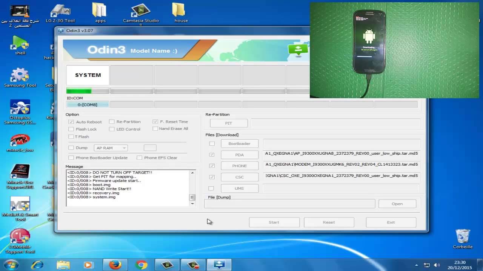The image size is (483, 271).
Task: Open Firefox from taskbar
Action: [115, 265]
